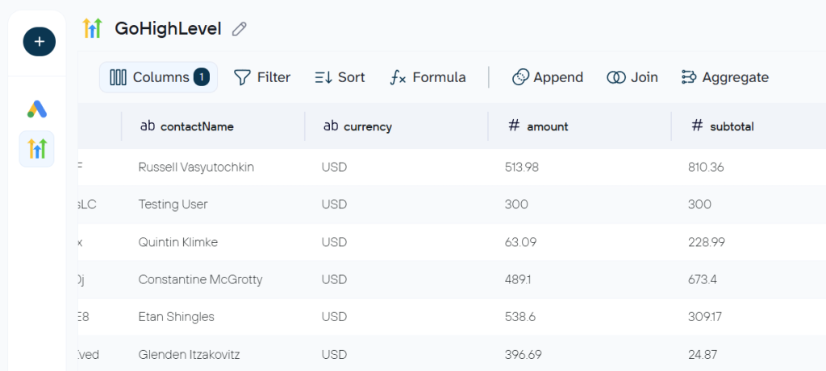Click the cell Etan Shingles
Viewport: 826px width, 371px height.
point(176,317)
